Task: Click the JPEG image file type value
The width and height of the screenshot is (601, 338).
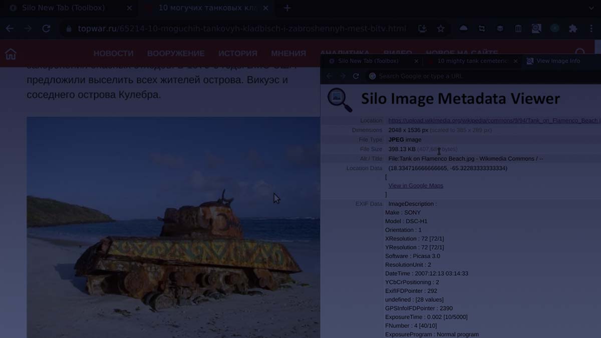Action: pyautogui.click(x=405, y=140)
